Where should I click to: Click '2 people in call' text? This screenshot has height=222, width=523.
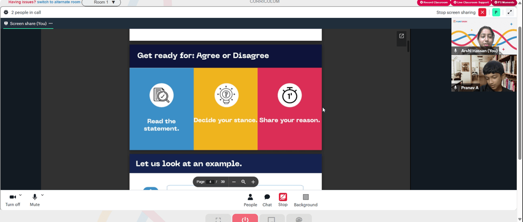click(26, 13)
